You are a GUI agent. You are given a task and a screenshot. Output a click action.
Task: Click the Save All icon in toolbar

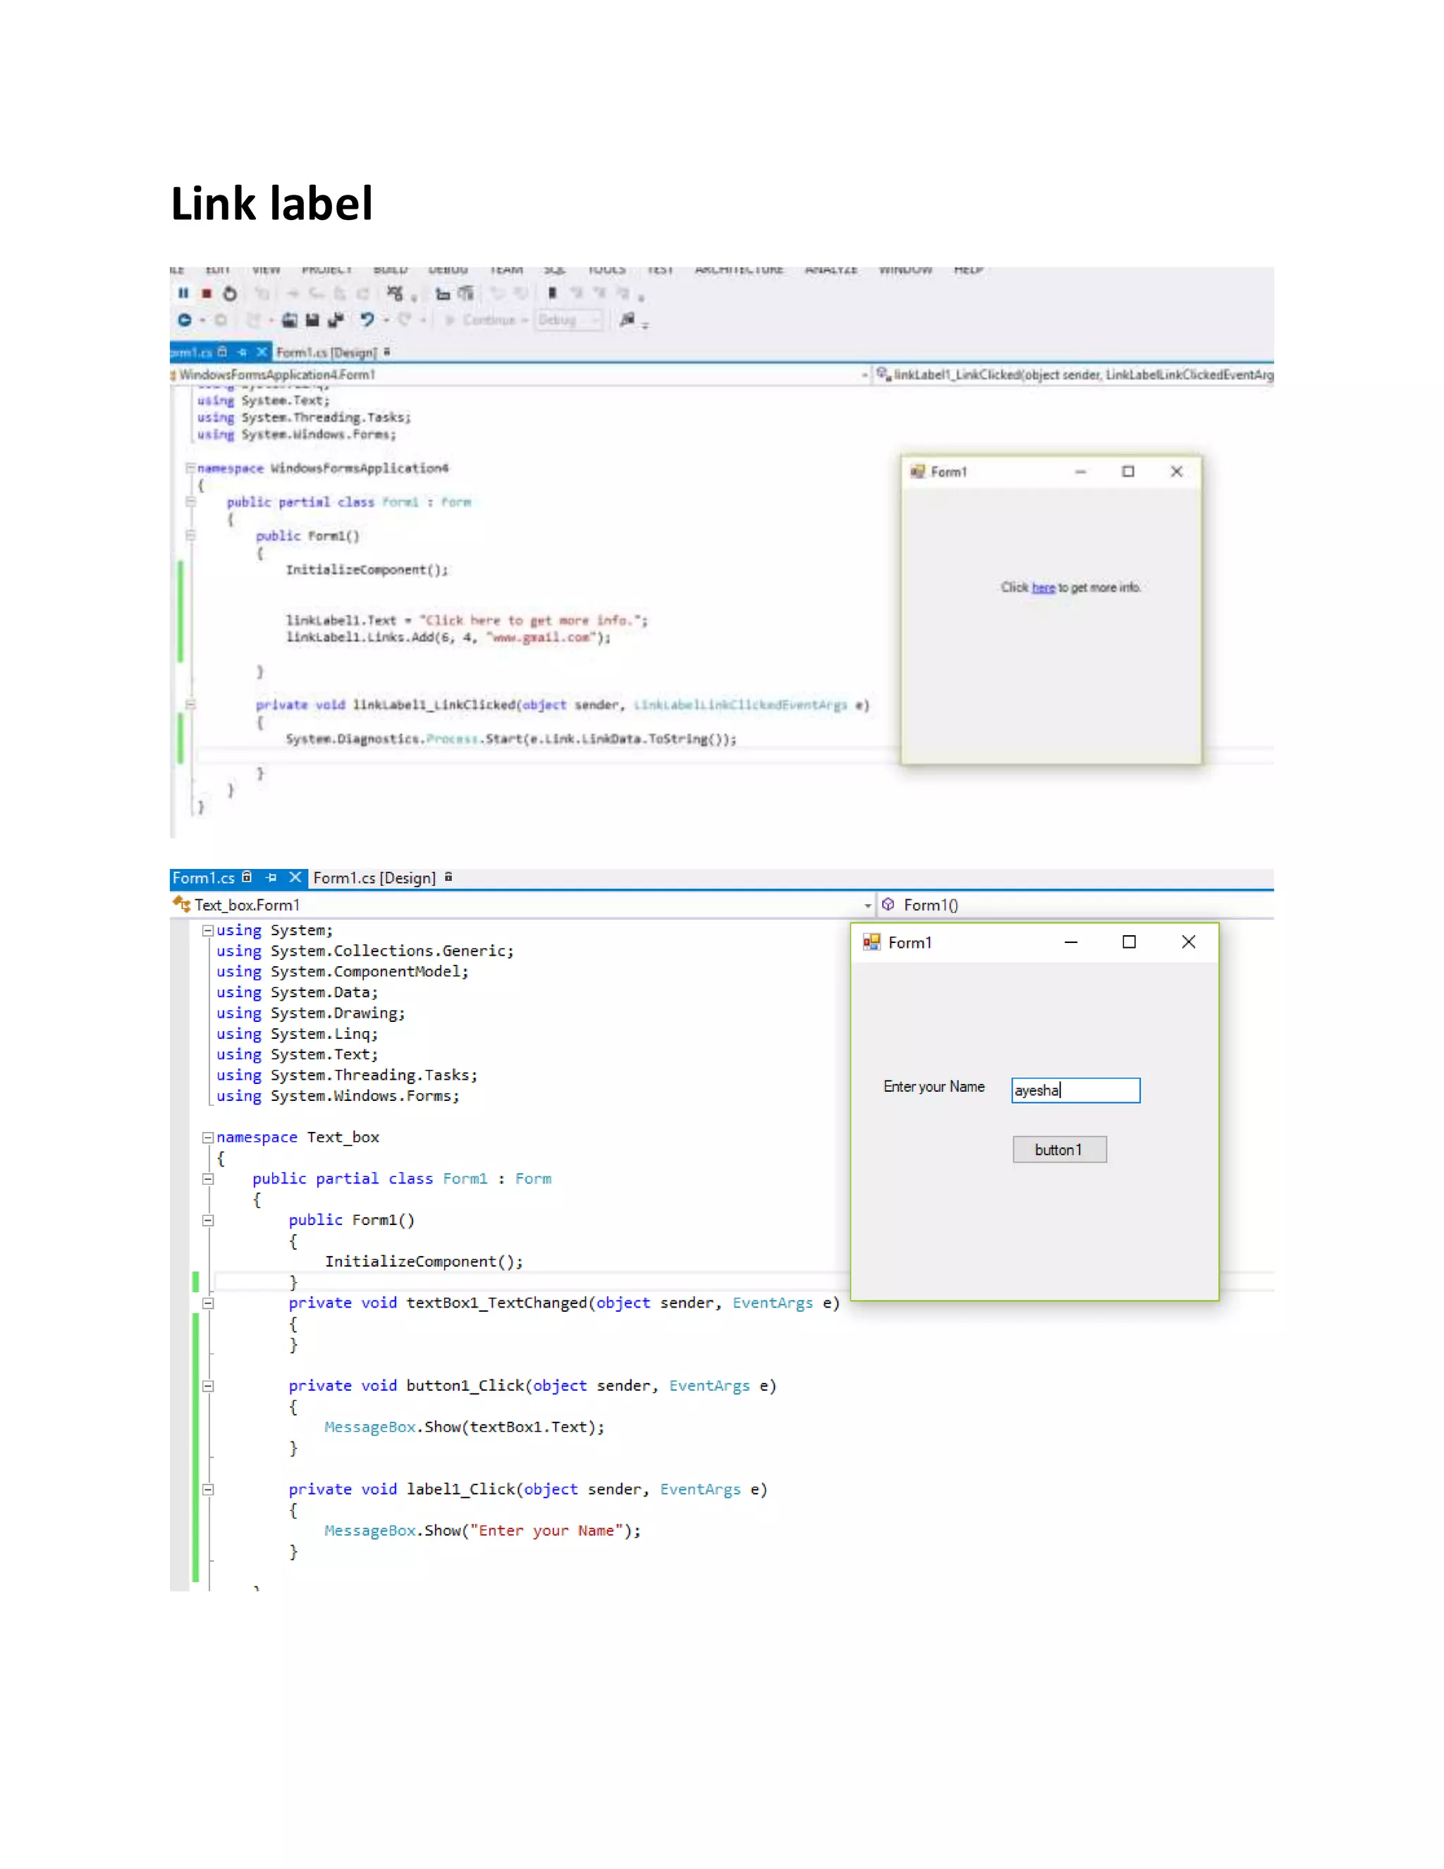pos(336,320)
